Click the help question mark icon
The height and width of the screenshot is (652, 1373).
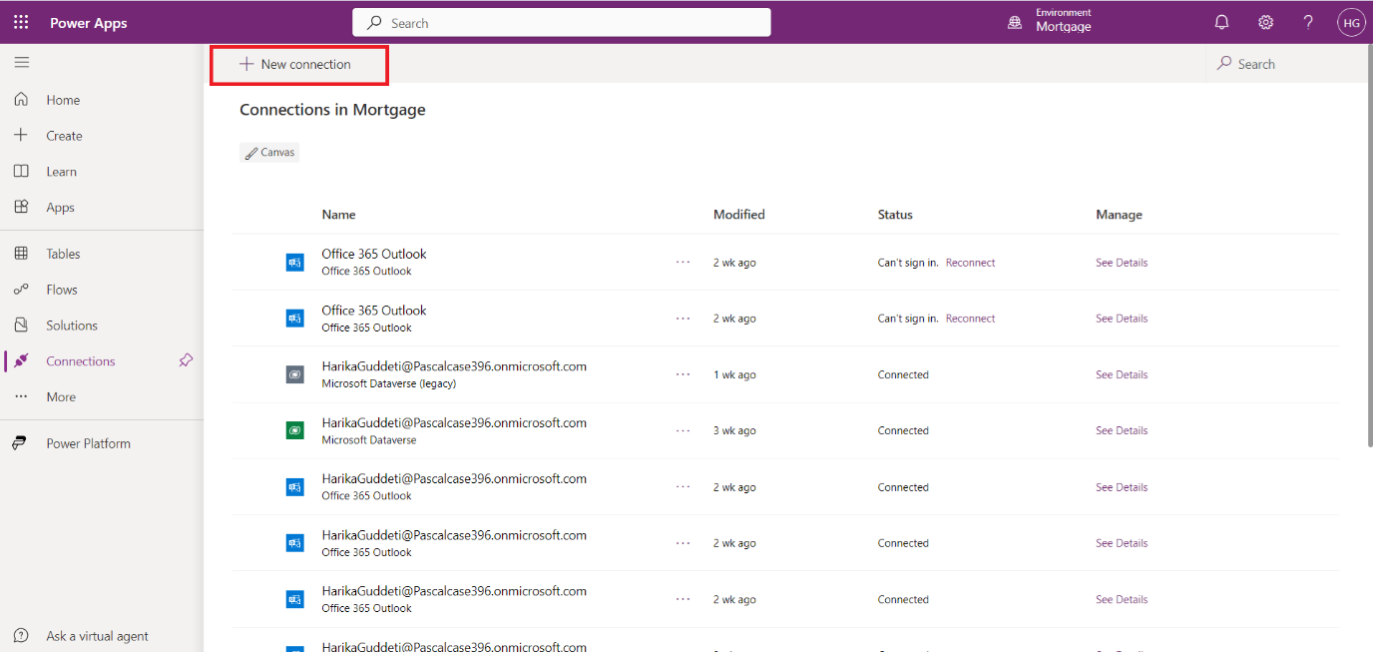pos(1308,22)
